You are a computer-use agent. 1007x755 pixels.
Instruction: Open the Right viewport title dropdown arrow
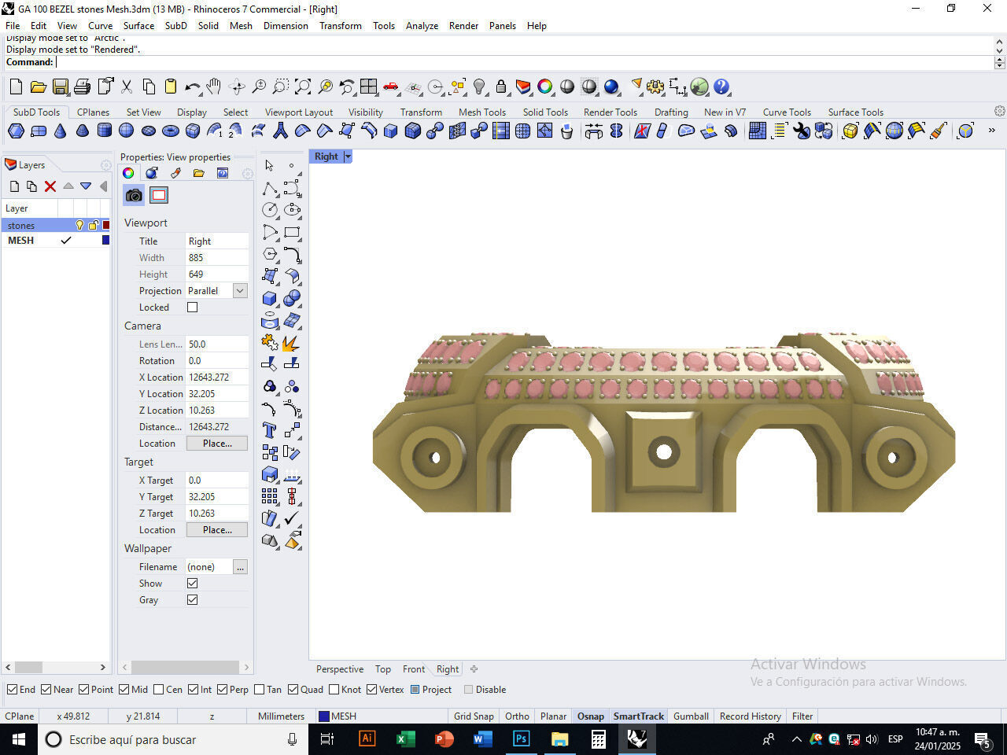click(348, 157)
